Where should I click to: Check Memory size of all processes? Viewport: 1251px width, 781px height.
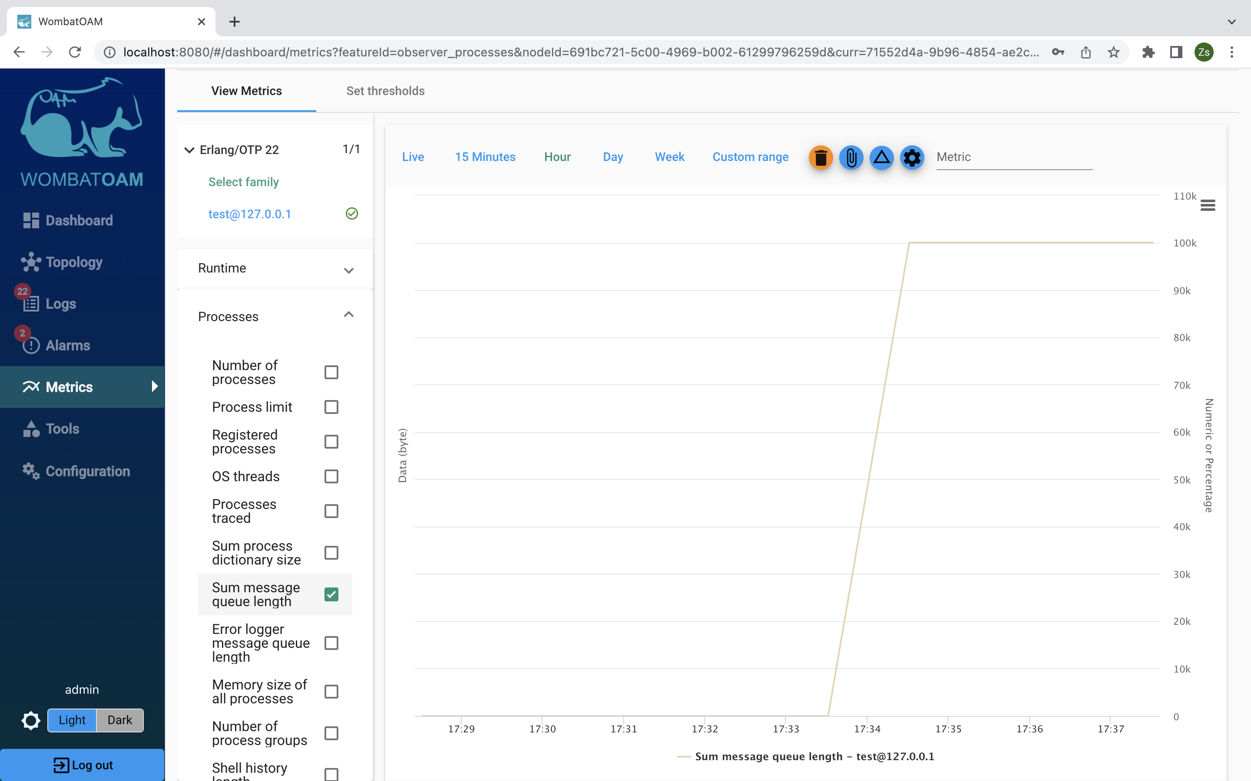click(x=331, y=692)
